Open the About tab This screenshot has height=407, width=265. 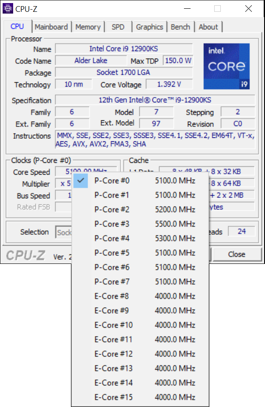pos(208,27)
